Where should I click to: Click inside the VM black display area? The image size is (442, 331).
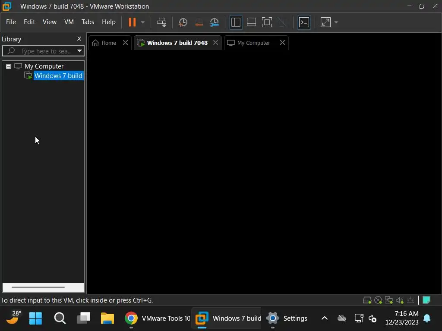click(x=264, y=172)
